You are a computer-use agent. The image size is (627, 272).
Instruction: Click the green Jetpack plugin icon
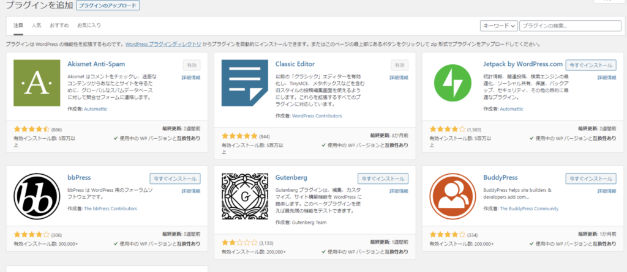(x=452, y=83)
